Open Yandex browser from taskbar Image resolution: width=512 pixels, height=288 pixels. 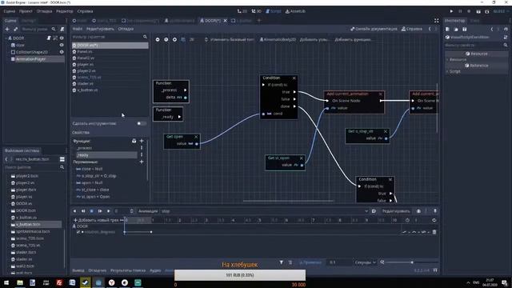pos(112,282)
